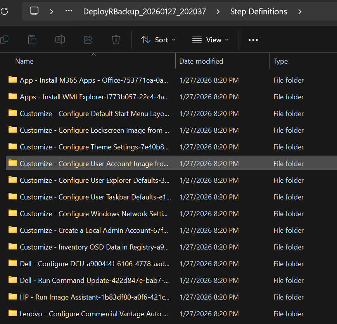
Task: Click the Refresh icon in the address bar
Action: [3, 11]
